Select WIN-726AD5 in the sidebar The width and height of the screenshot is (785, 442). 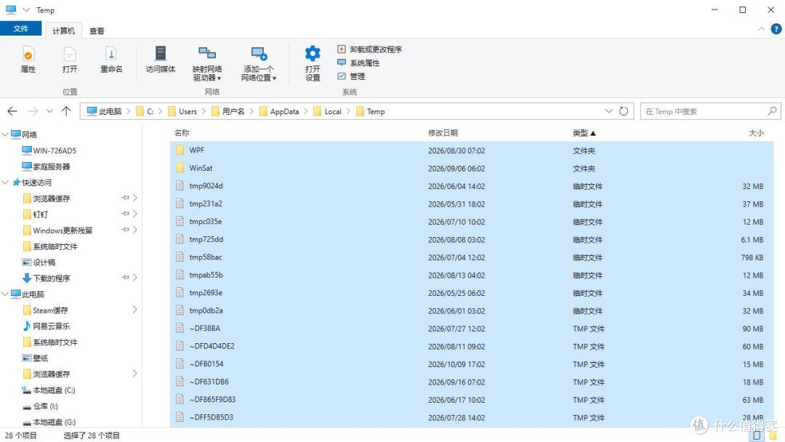pyautogui.click(x=49, y=150)
